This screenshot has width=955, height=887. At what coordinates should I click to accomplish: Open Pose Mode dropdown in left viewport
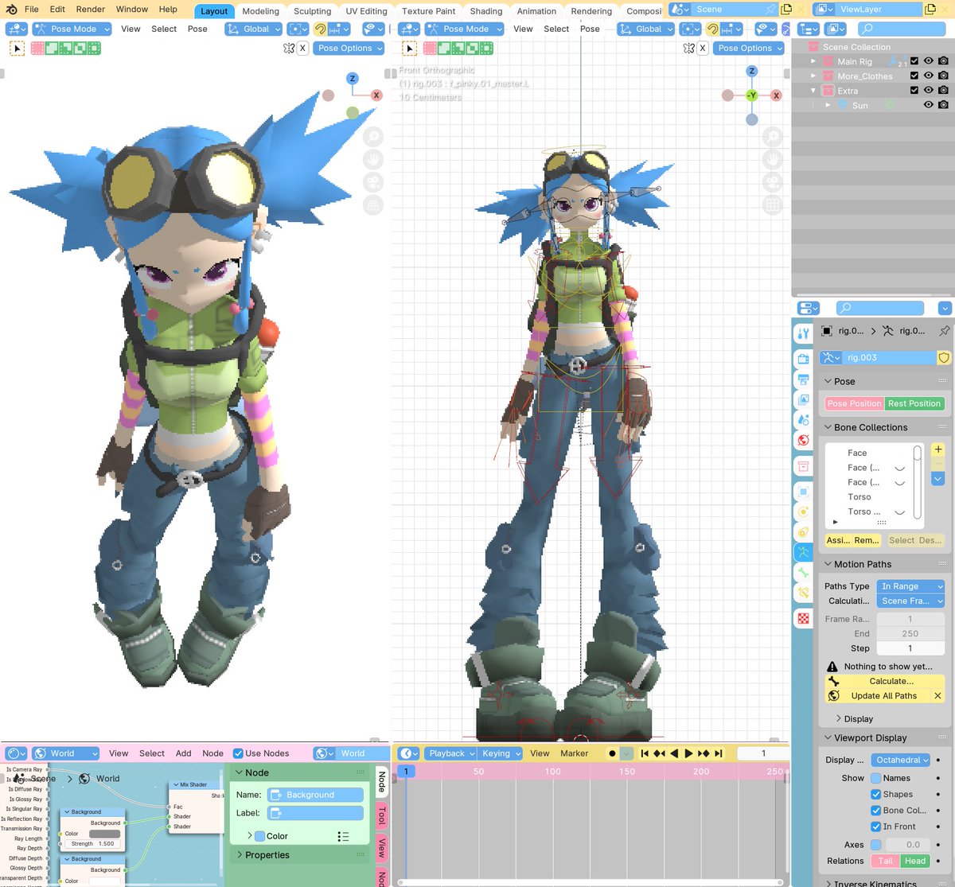click(x=72, y=29)
